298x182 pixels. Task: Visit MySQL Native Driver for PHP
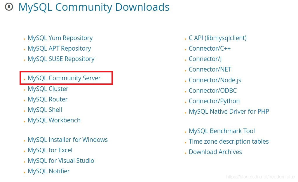pyautogui.click(x=229, y=112)
